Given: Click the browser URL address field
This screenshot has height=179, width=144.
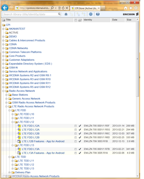Looking at the screenshot, I should click(35, 8).
